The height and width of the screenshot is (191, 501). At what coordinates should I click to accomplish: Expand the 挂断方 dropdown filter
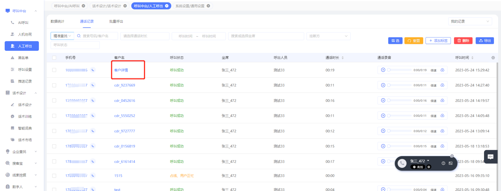coord(328,36)
